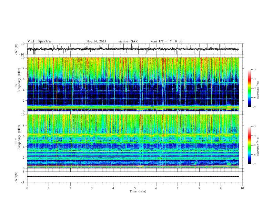Click time axis tick label 7
Screen dimensions: 273x211
(x=178, y=188)
